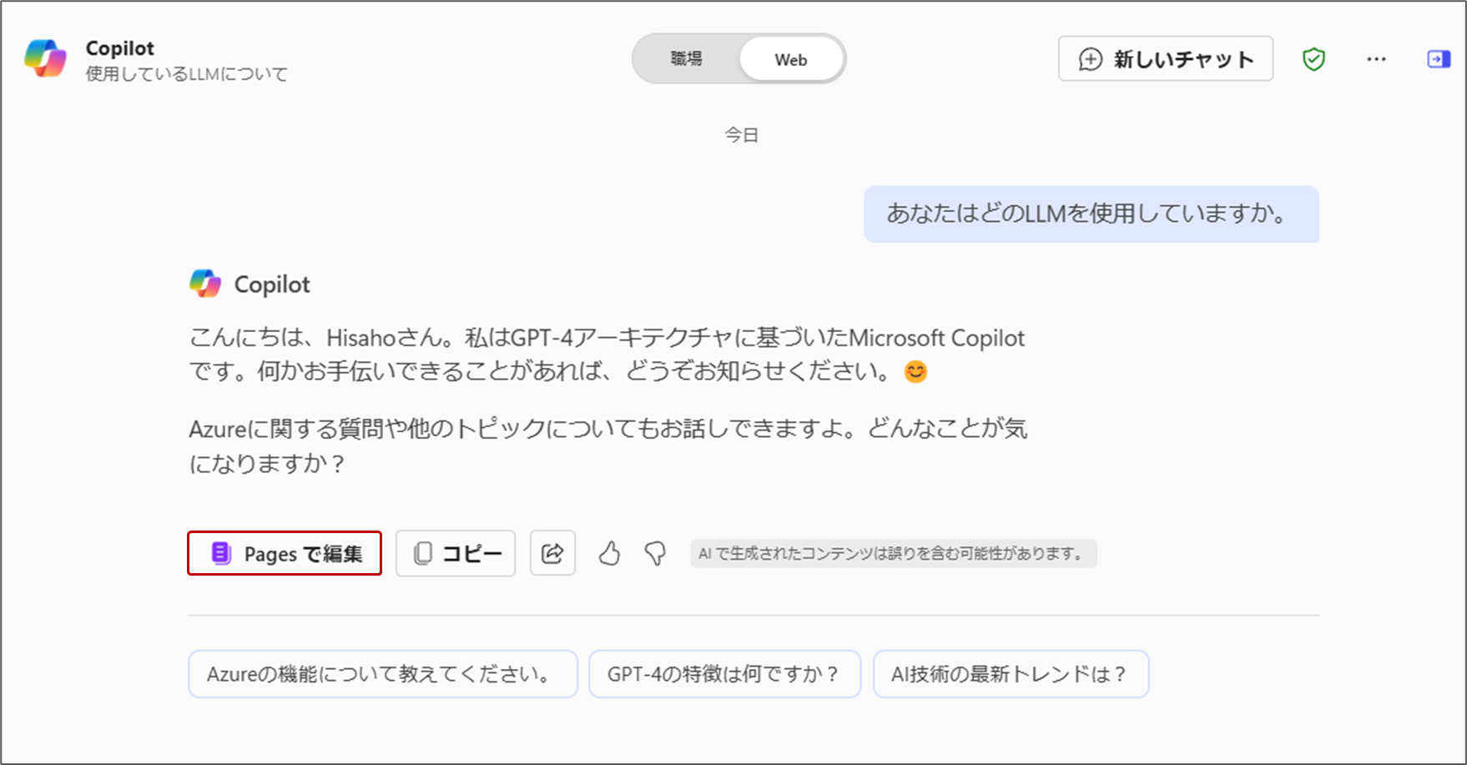
Task: Click the small Copilot icon beside the response
Action: click(x=205, y=284)
